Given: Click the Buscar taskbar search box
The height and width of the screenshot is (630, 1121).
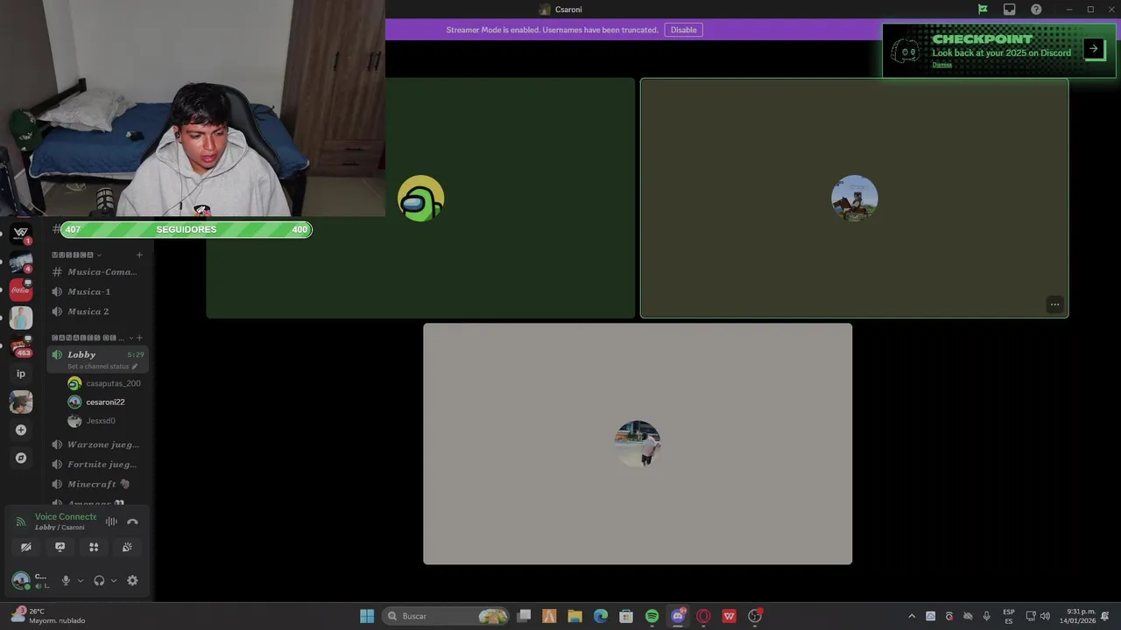Looking at the screenshot, I should coord(447,616).
